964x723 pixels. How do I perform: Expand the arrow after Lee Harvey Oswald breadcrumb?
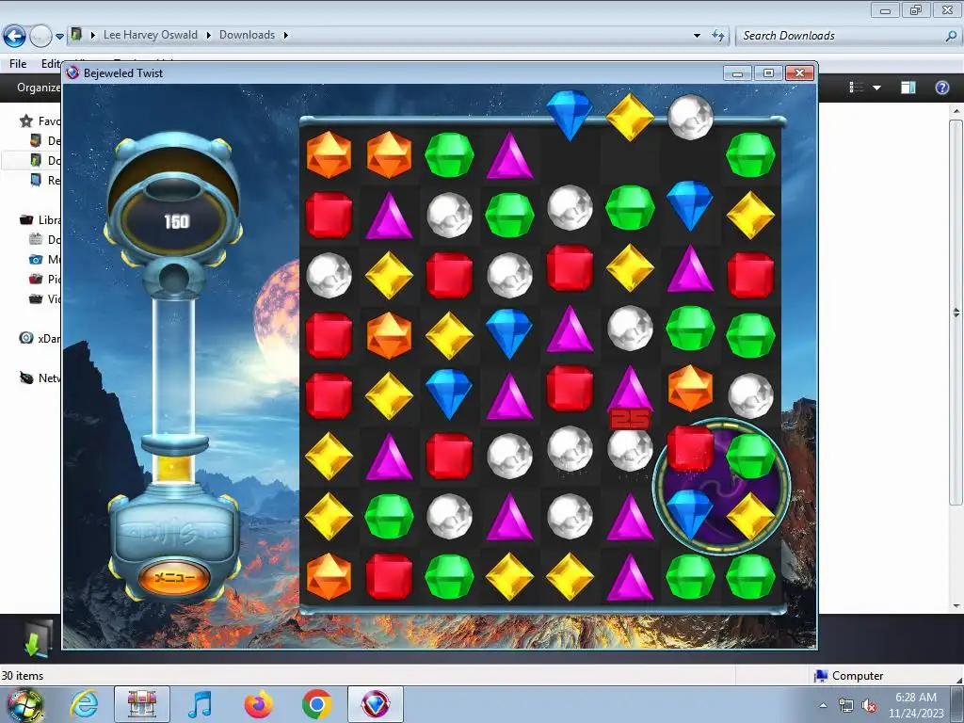click(x=208, y=35)
